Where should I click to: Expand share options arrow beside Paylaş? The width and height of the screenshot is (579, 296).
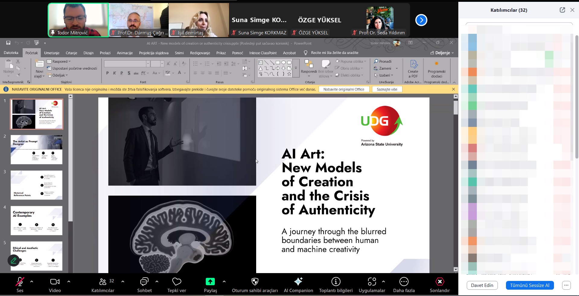tap(224, 282)
